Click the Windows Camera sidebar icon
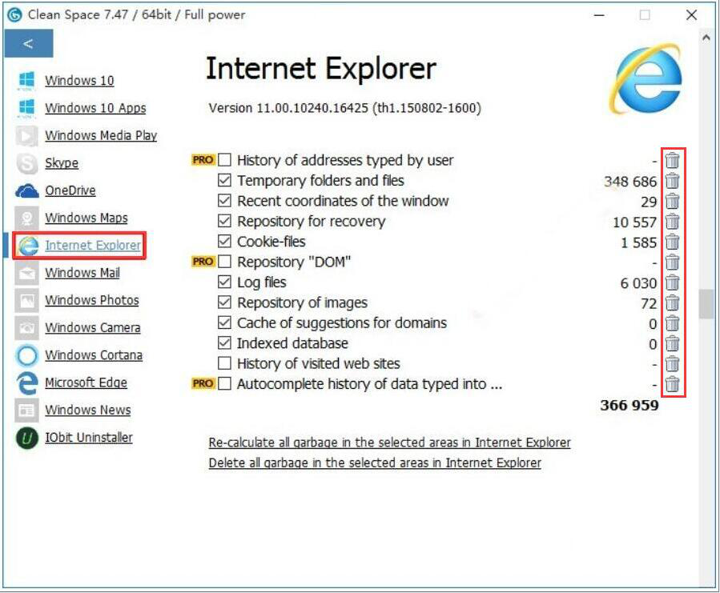The image size is (720, 593). coord(26,328)
